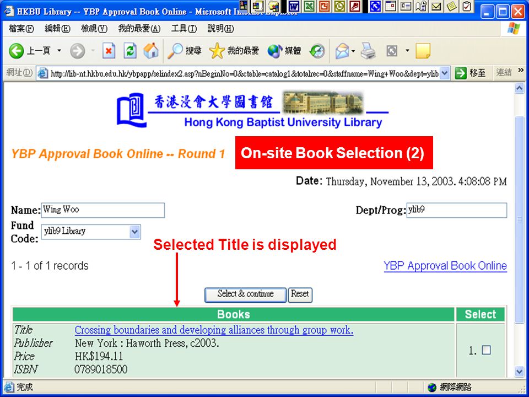The height and width of the screenshot is (397, 529).
Task: Click the Windows flag logo
Action: click(514, 29)
